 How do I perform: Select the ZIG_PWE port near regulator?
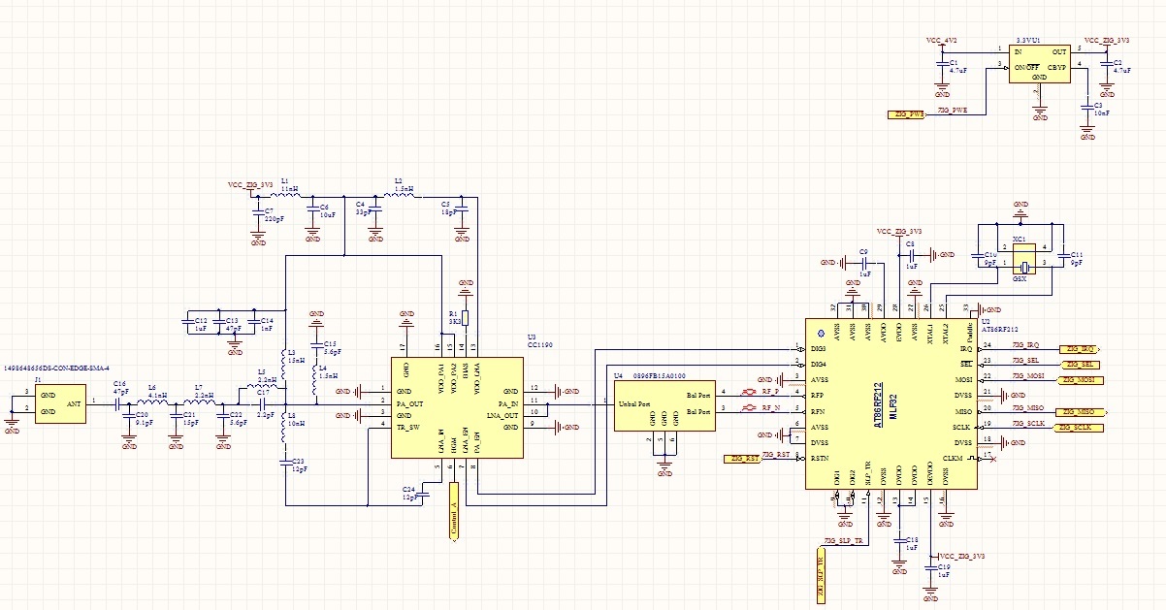tap(910, 114)
